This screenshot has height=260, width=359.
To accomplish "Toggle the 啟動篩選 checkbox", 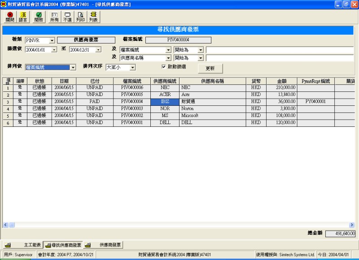I will point(163,66).
